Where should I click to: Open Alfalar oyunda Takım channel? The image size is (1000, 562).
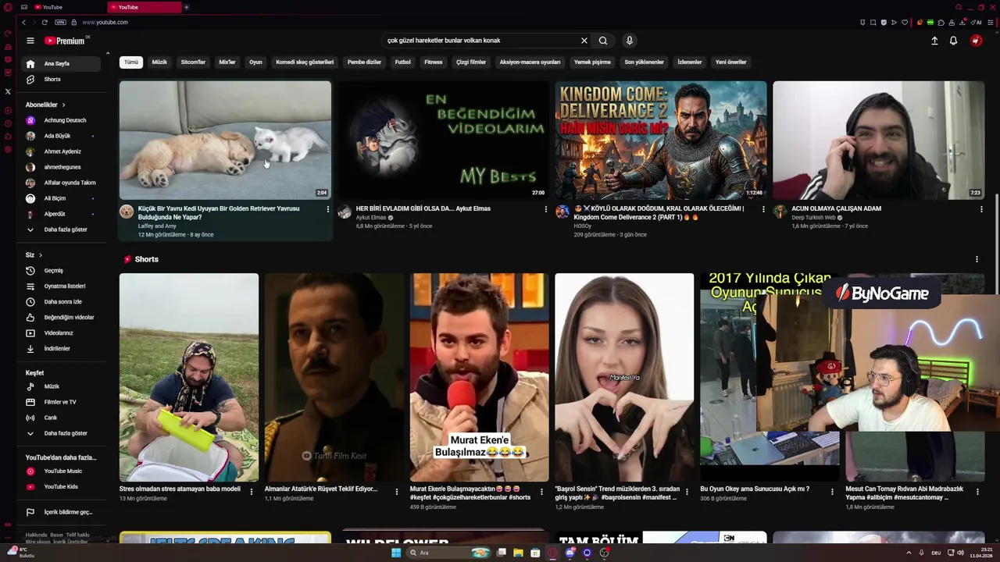pyautogui.click(x=62, y=183)
